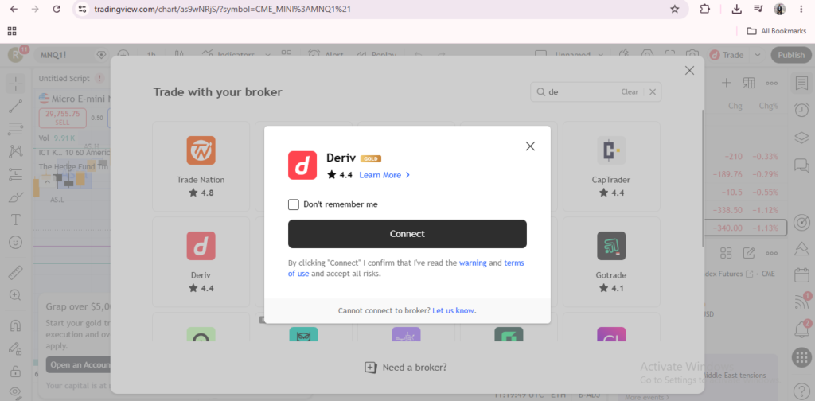This screenshot has height=401, width=815.
Task: Add symbol with watchlist plus icon
Action: point(727,83)
